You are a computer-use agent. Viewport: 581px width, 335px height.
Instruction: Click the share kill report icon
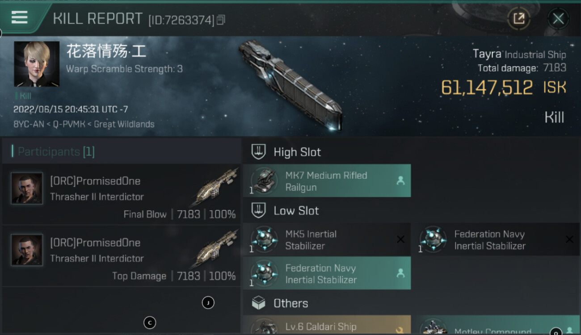(518, 19)
